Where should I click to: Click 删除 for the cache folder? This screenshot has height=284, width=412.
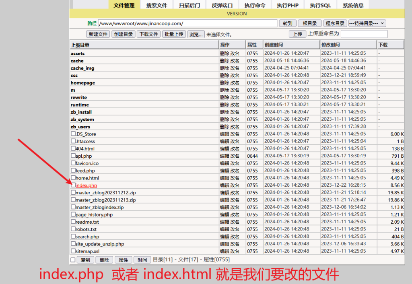[x=225, y=61]
